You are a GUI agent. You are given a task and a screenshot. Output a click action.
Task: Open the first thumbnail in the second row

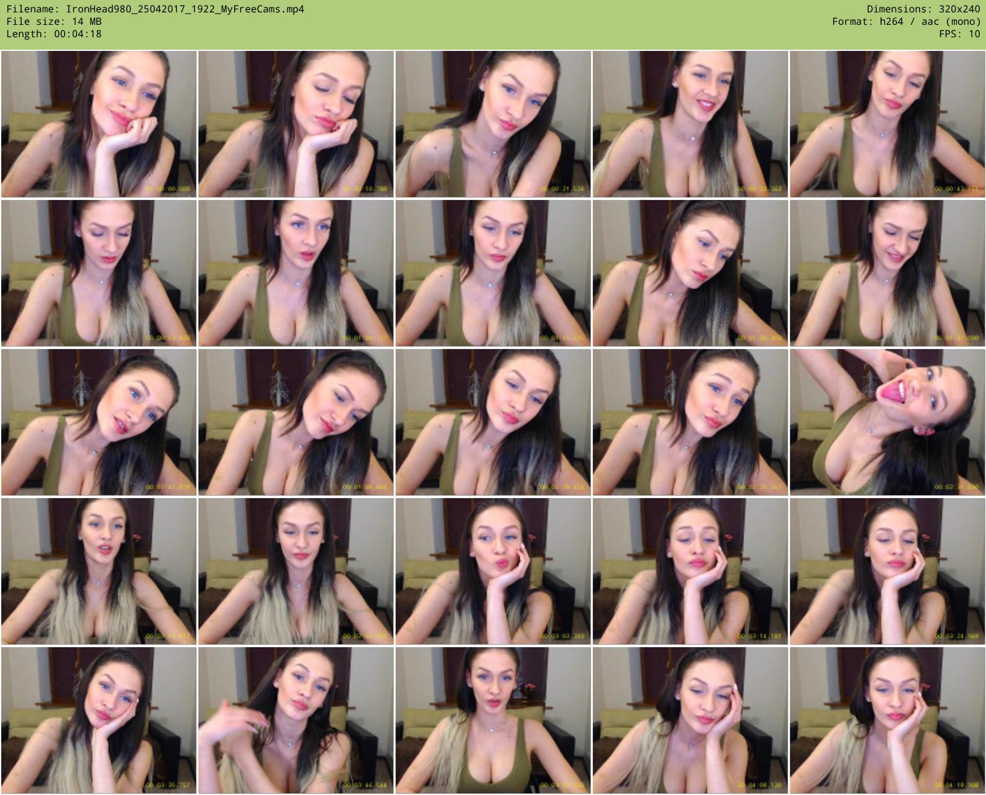99,273
